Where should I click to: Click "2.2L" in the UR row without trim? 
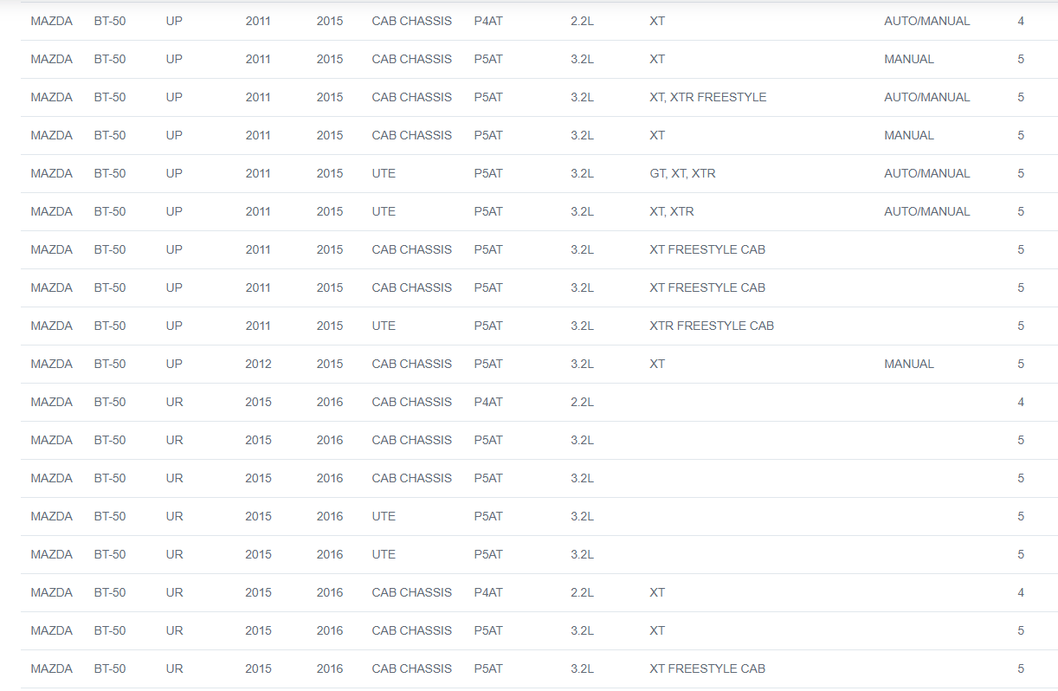(x=582, y=402)
